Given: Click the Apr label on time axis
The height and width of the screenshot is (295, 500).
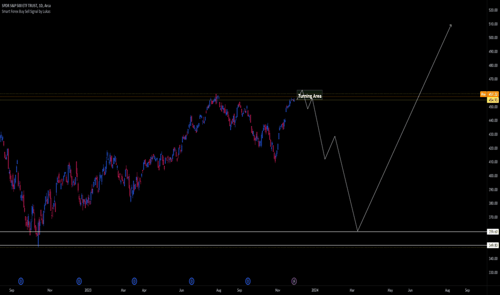Looking at the screenshot, I should [144, 290].
